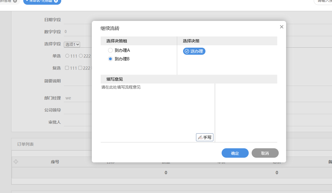Select the 到办理B radio option
Viewport: 332px width, 193px height.
point(110,59)
